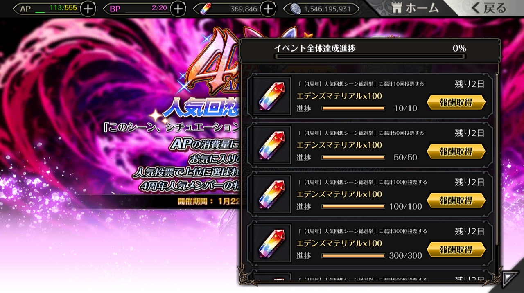This screenshot has height=293, width=524.
Task: Tap crystal thumbnail of 10-vote mission
Action: click(x=272, y=96)
